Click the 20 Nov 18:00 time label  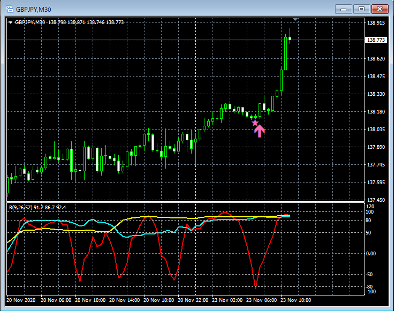click(160, 300)
